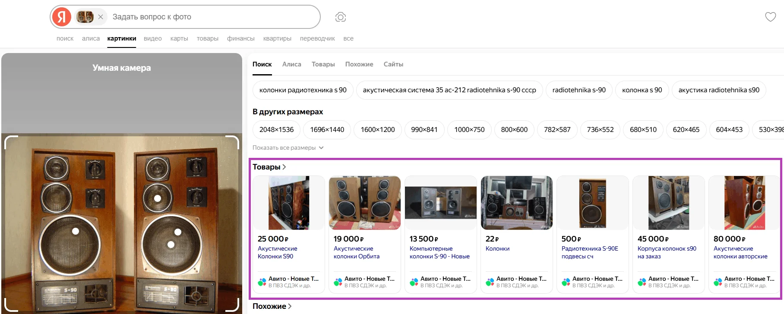Switch to the видео navigation tab
This screenshot has width=784, height=314.
click(152, 38)
